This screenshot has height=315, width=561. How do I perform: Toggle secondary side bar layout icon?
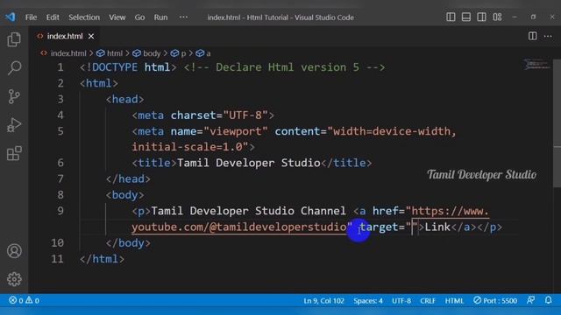click(x=481, y=17)
